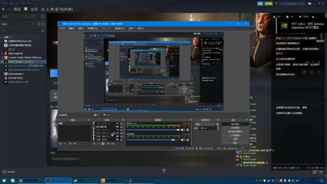Pop out the Sources dock

[123, 120]
